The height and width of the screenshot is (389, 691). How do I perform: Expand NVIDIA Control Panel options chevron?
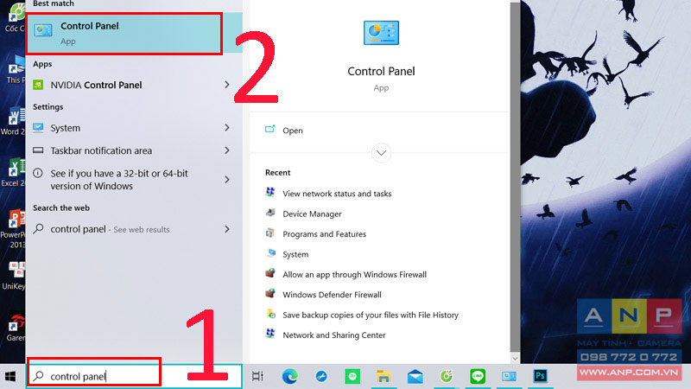click(227, 84)
